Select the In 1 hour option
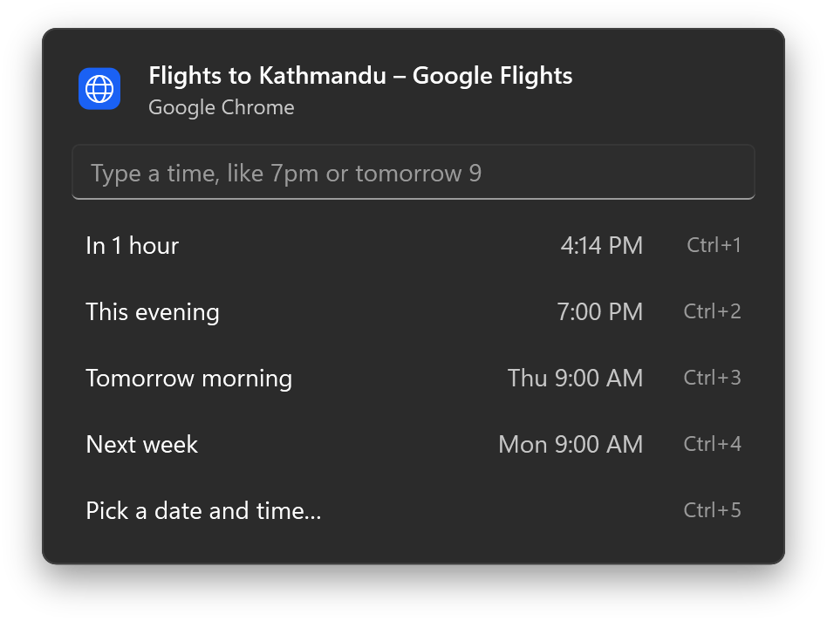 coord(413,246)
